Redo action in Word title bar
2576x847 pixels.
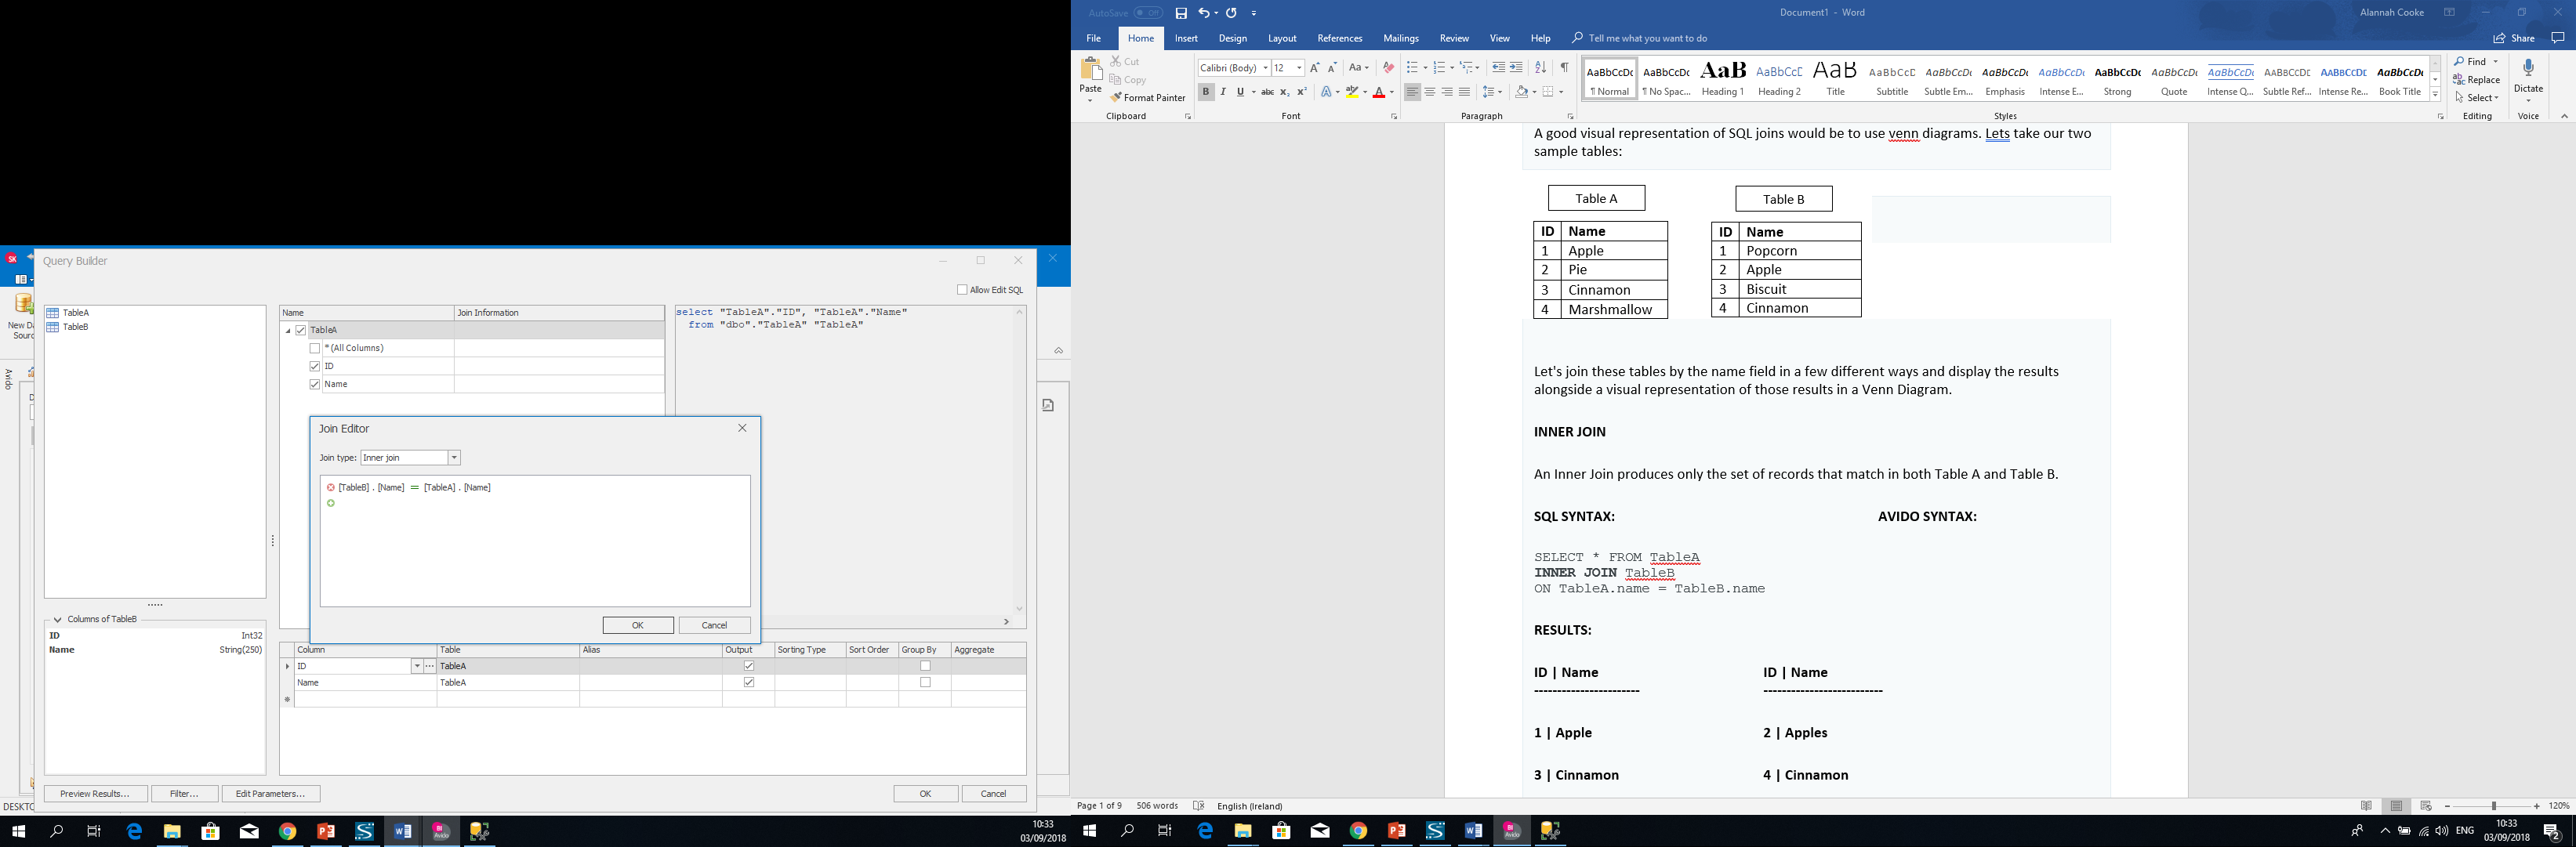(1232, 13)
